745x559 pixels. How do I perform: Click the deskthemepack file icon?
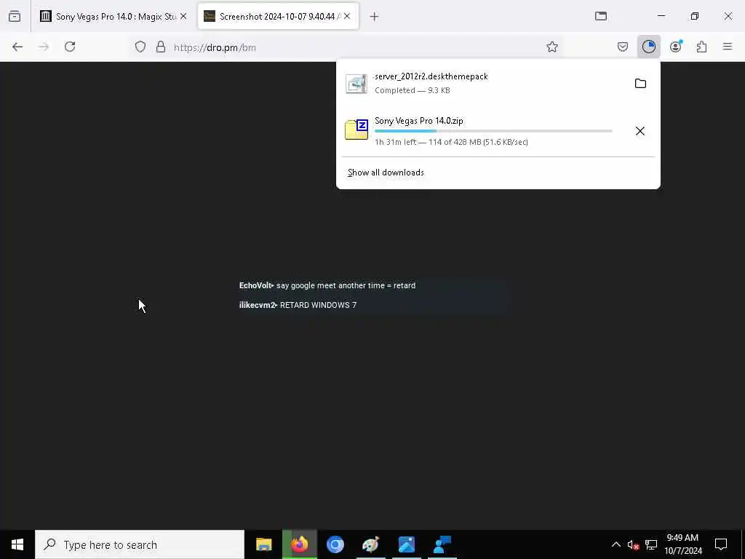coord(356,84)
